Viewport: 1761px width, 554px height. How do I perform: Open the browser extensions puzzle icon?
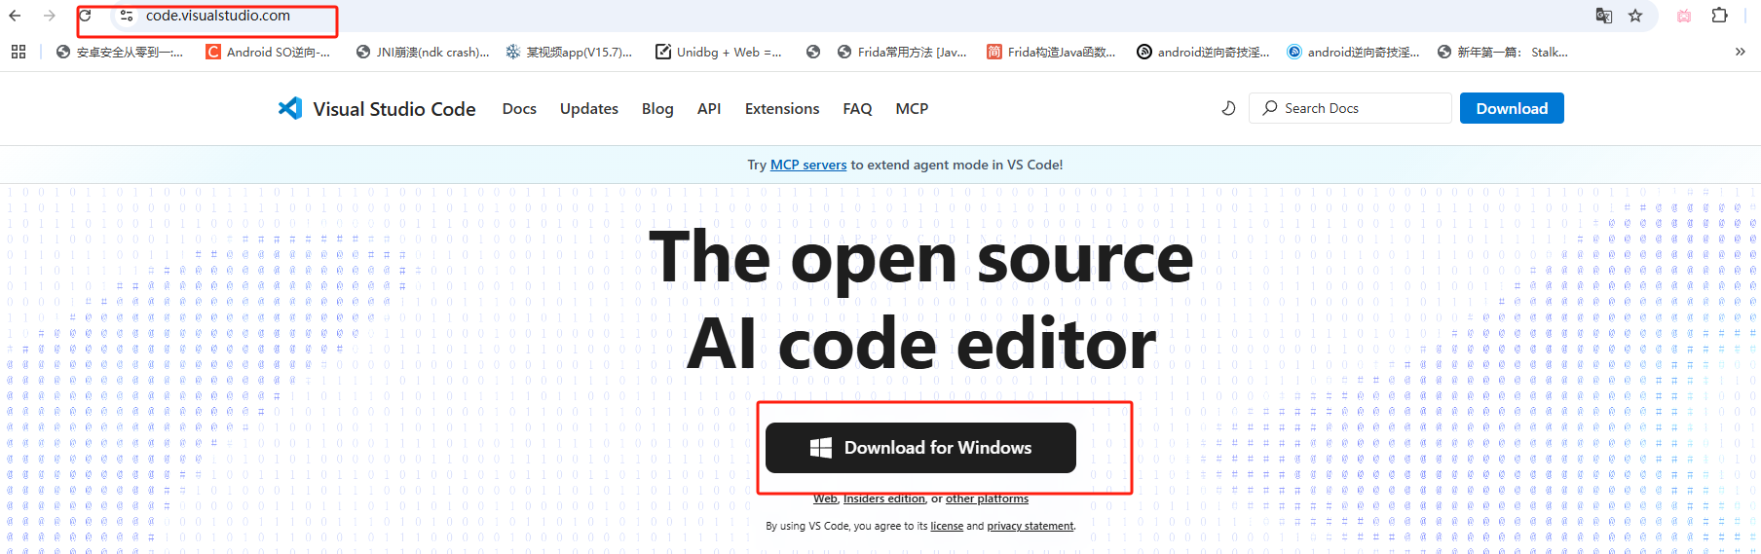pos(1720,16)
